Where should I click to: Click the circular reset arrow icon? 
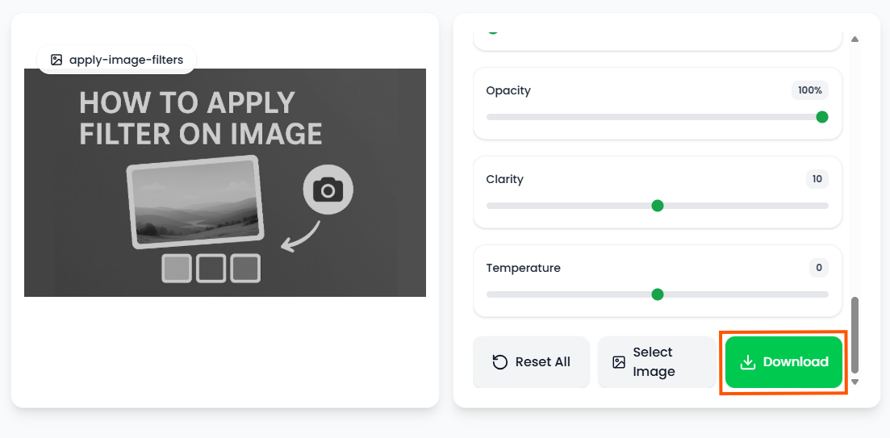point(499,362)
